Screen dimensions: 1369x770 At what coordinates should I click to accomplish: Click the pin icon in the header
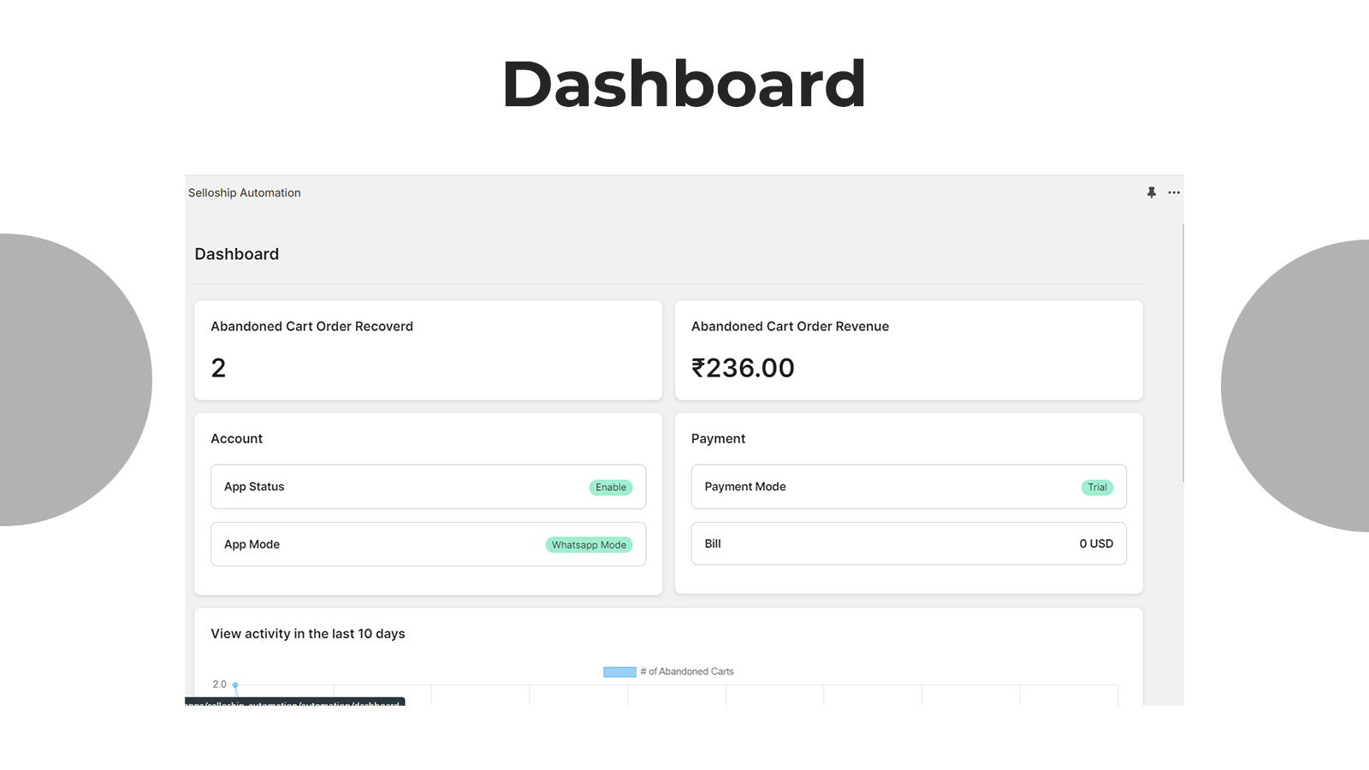[1151, 192]
